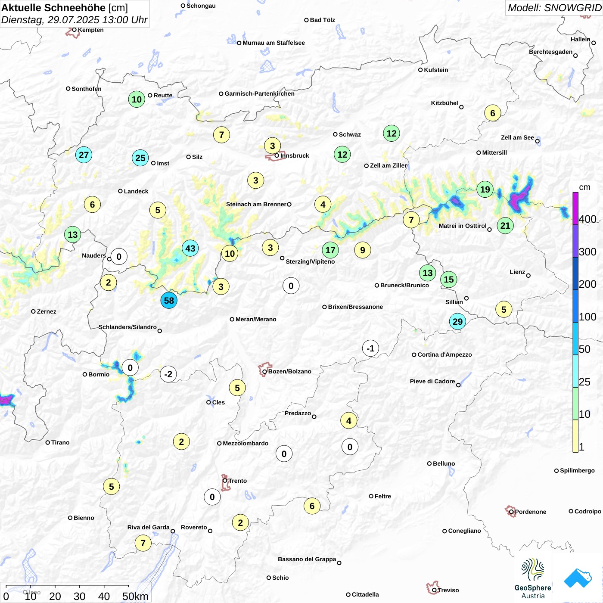Click the Schlanders/Silandro label
Image resolution: width=603 pixels, height=603 pixels.
click(x=127, y=327)
